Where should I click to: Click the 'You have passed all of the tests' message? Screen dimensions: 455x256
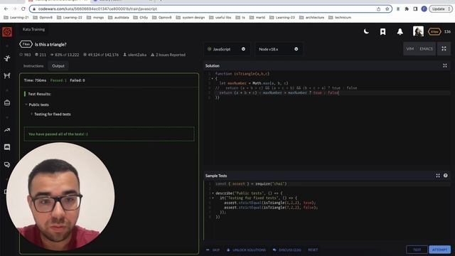[x=58, y=134]
